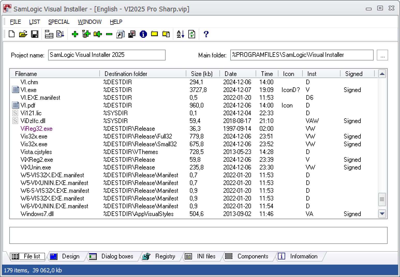Open the HELP menu

pyautogui.click(x=116, y=22)
